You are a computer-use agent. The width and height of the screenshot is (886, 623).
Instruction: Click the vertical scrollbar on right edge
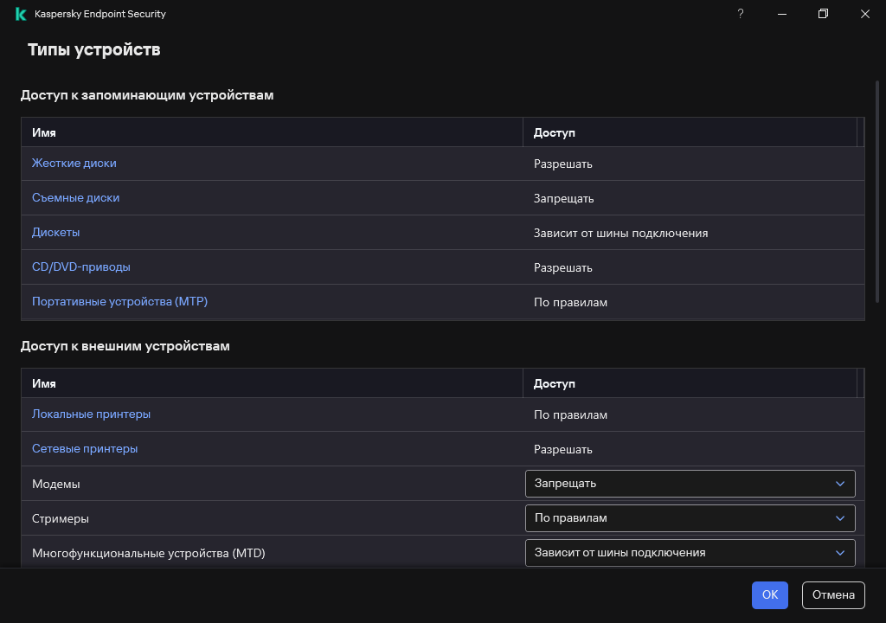(x=880, y=190)
